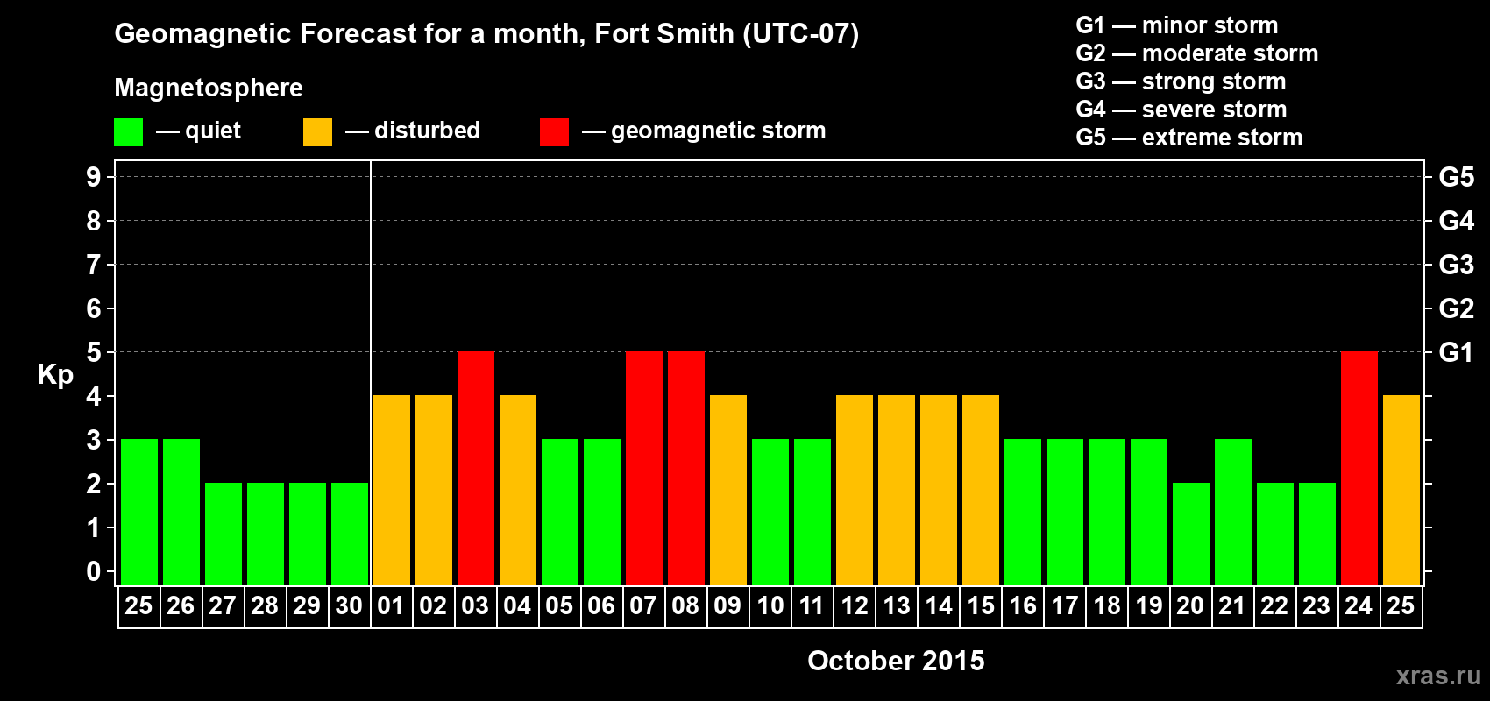
Task: Click the yellow bar above date 01
Action: tap(391, 491)
